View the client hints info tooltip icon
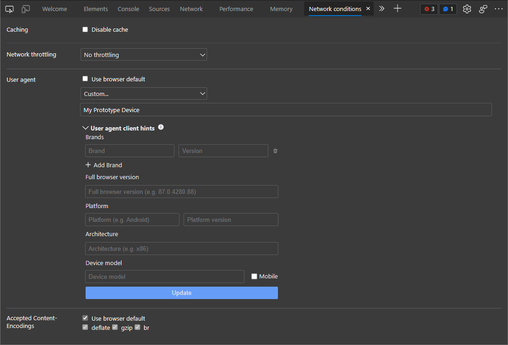Screen dimensions: 508x345 161,126
